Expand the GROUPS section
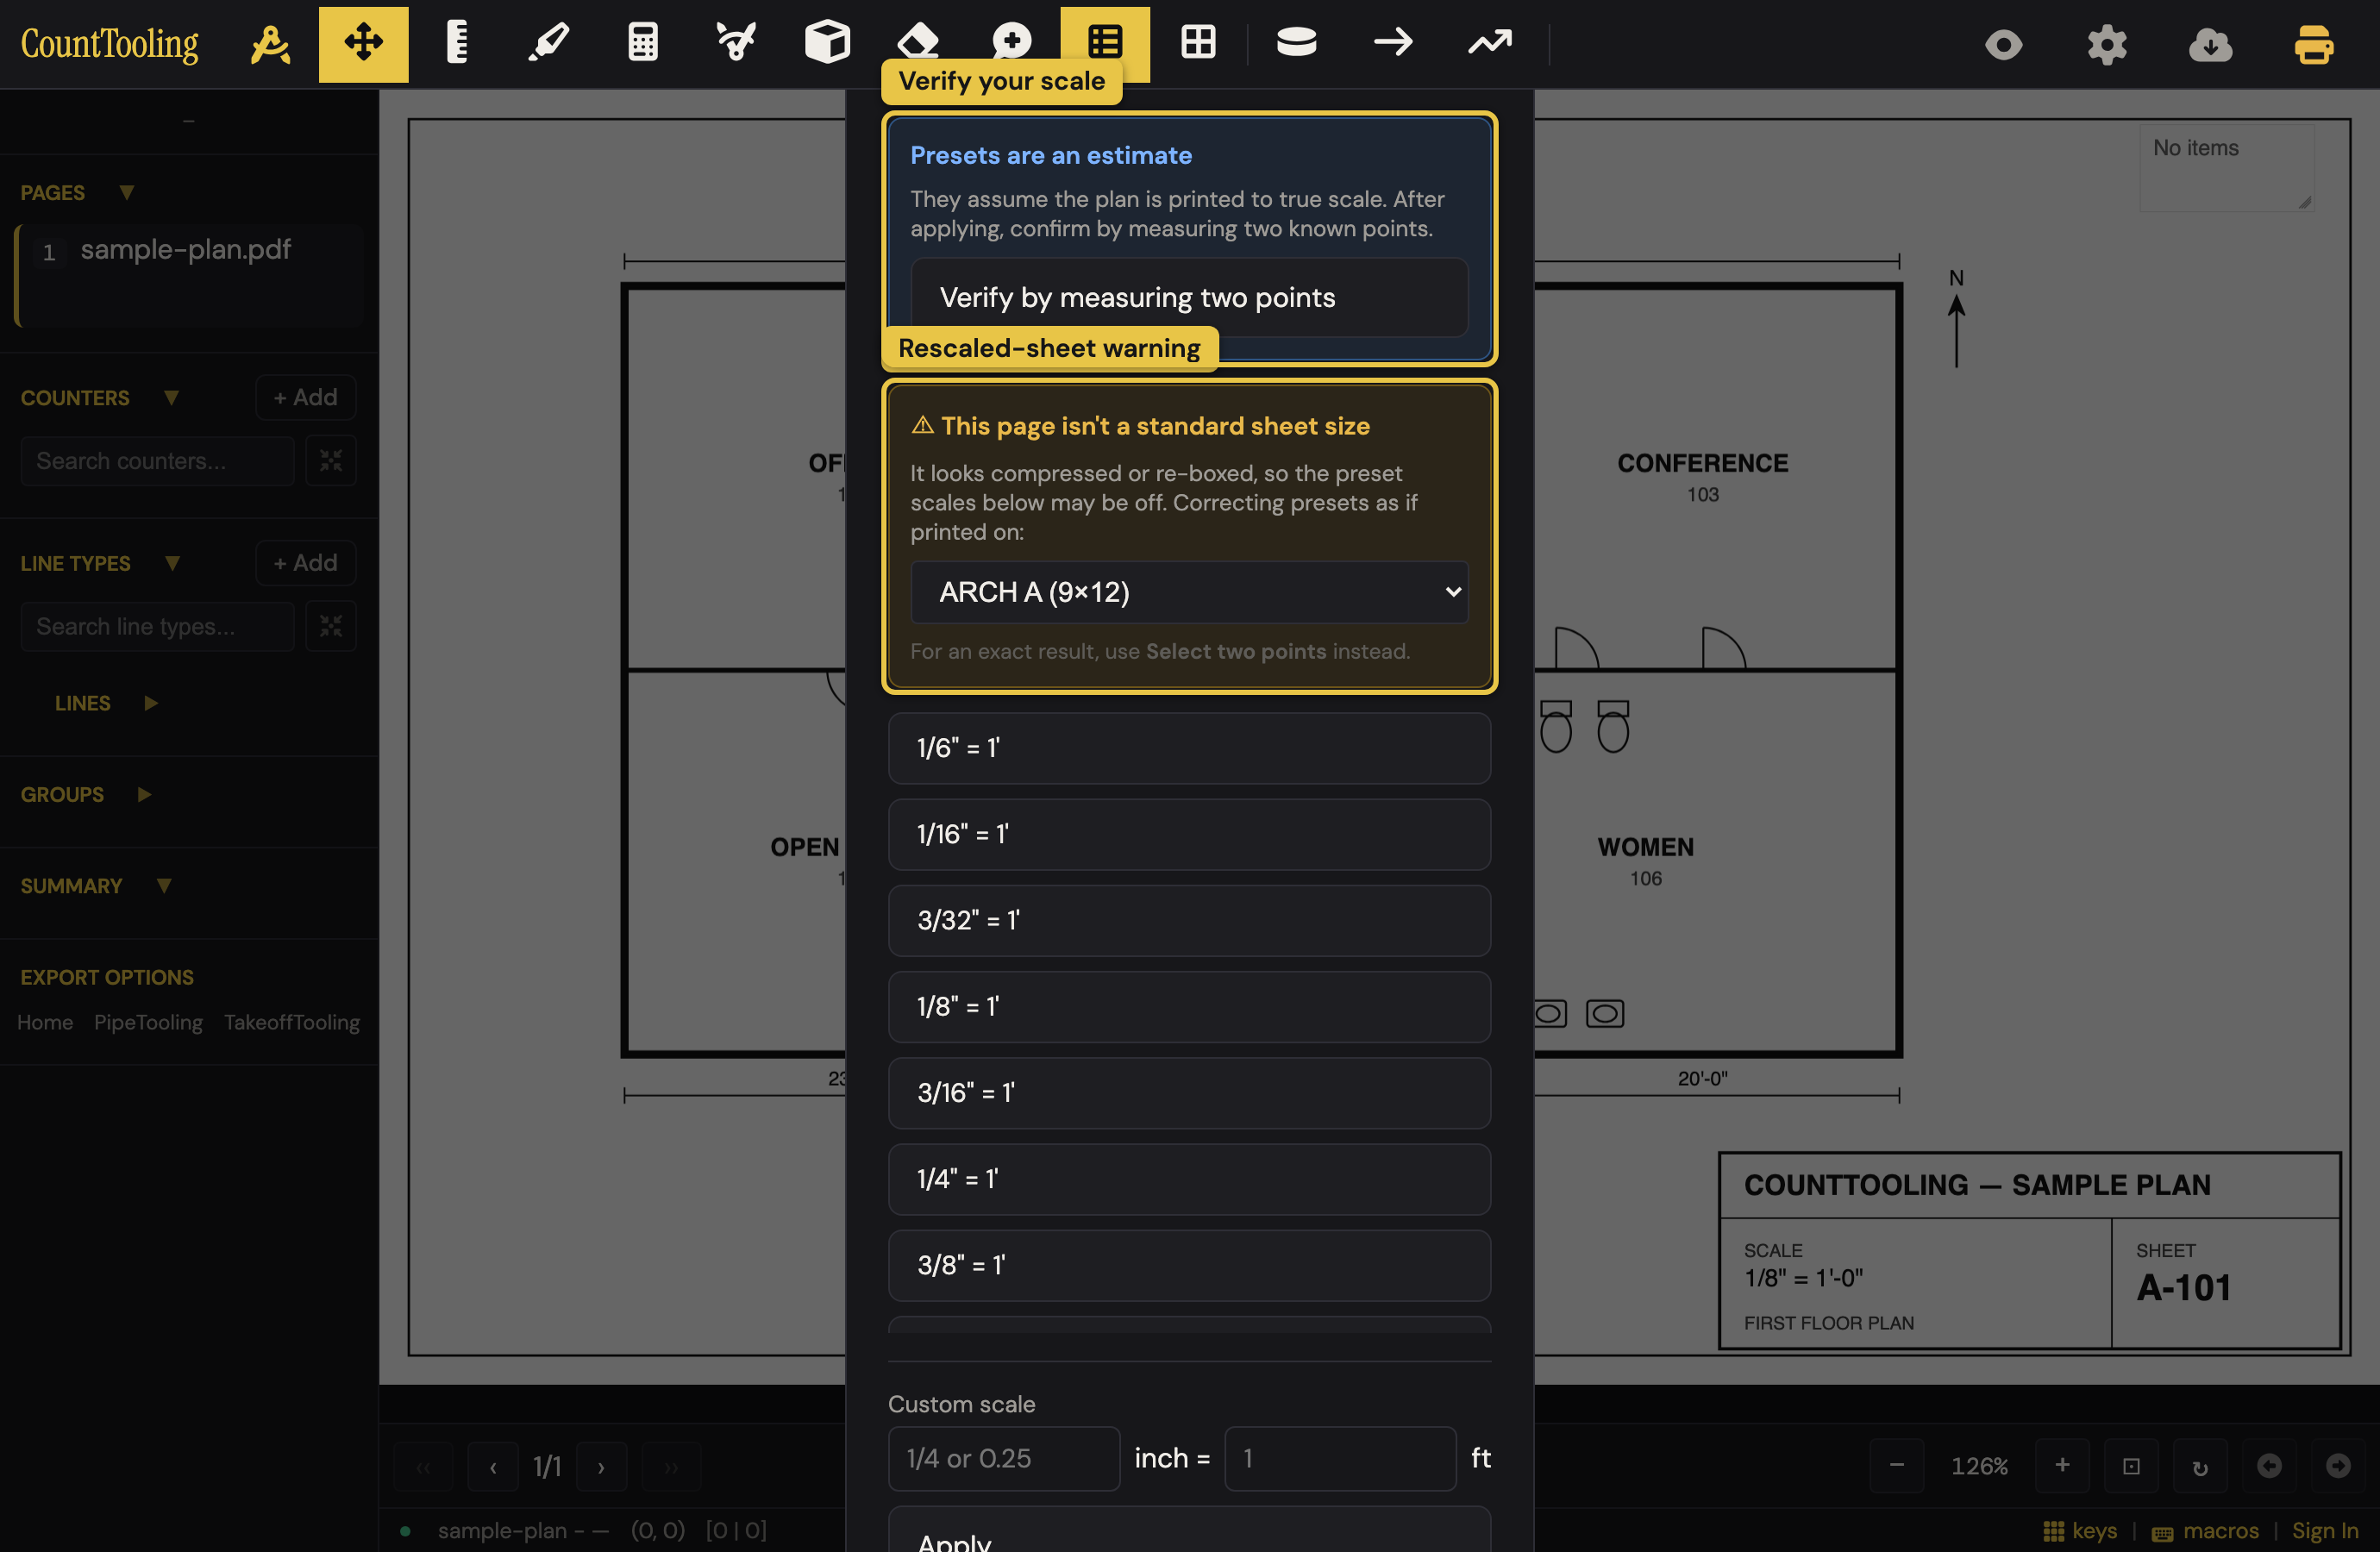Viewport: 2380px width, 1552px height. 144,794
